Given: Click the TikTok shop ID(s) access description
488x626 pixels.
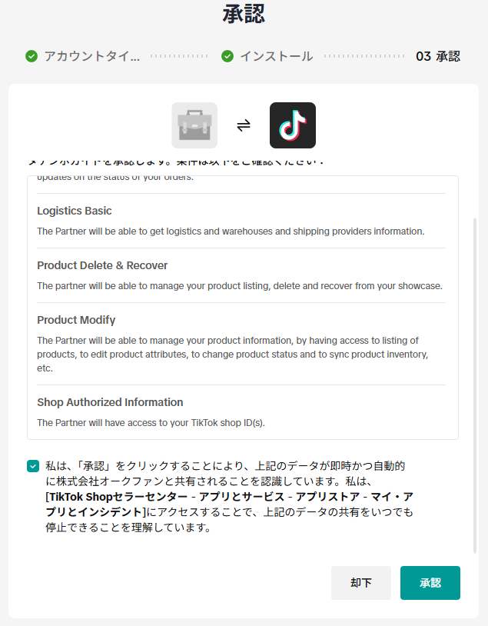Looking at the screenshot, I should coord(151,422).
